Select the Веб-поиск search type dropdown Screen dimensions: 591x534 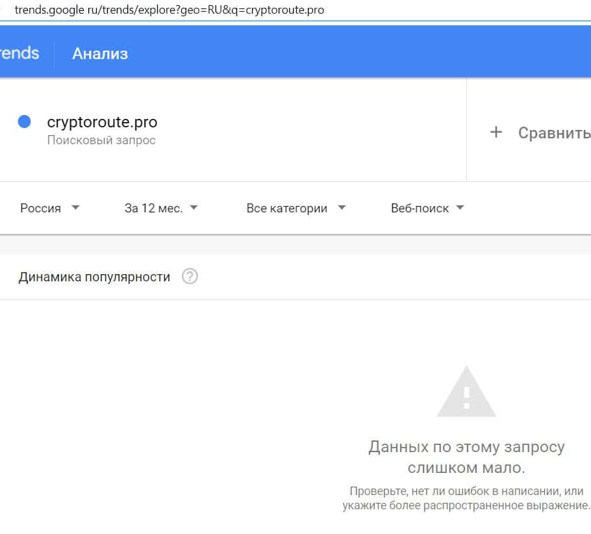tap(420, 209)
